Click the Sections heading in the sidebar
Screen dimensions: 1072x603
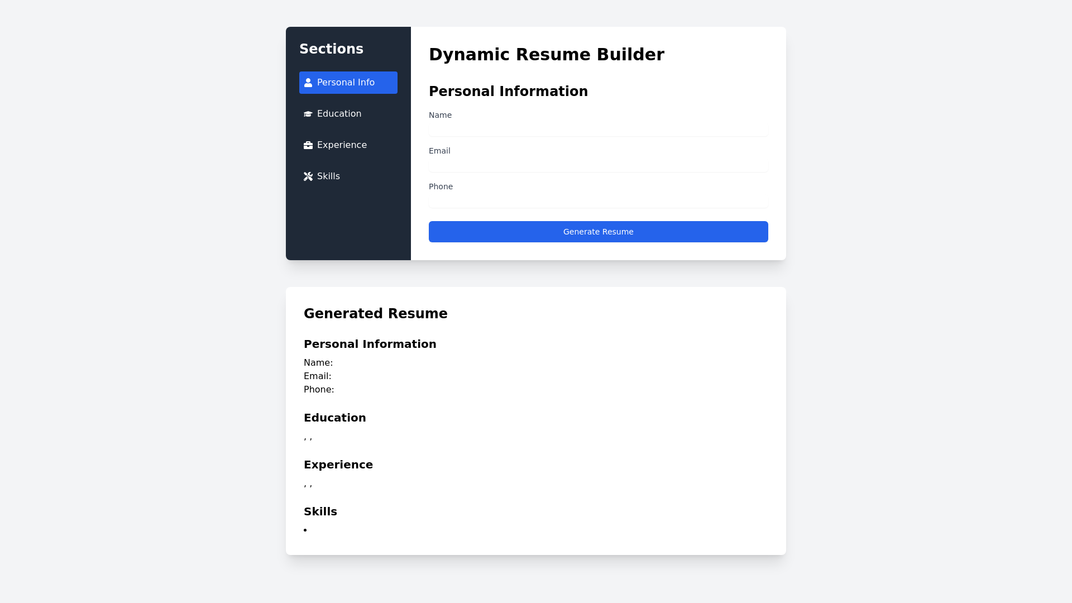point(331,49)
